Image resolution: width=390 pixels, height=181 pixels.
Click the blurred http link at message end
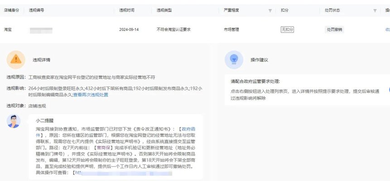(x=124, y=173)
